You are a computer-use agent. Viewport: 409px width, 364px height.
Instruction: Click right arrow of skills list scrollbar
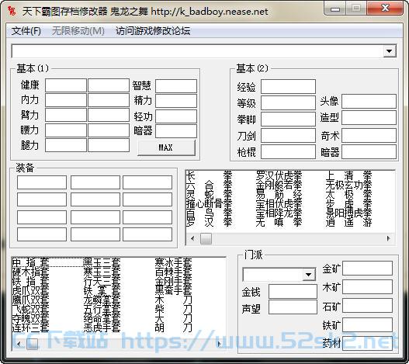pyautogui.click(x=389, y=238)
